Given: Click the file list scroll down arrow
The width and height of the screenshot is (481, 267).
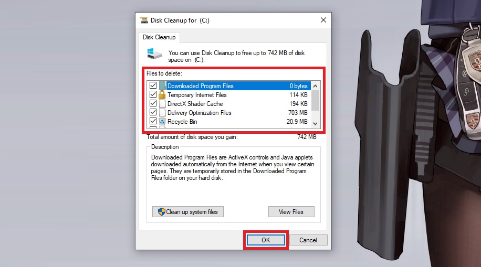Looking at the screenshot, I should tap(316, 123).
